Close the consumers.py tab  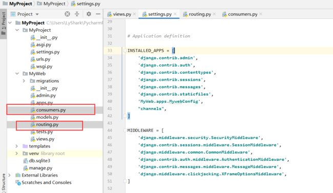tap(261, 14)
